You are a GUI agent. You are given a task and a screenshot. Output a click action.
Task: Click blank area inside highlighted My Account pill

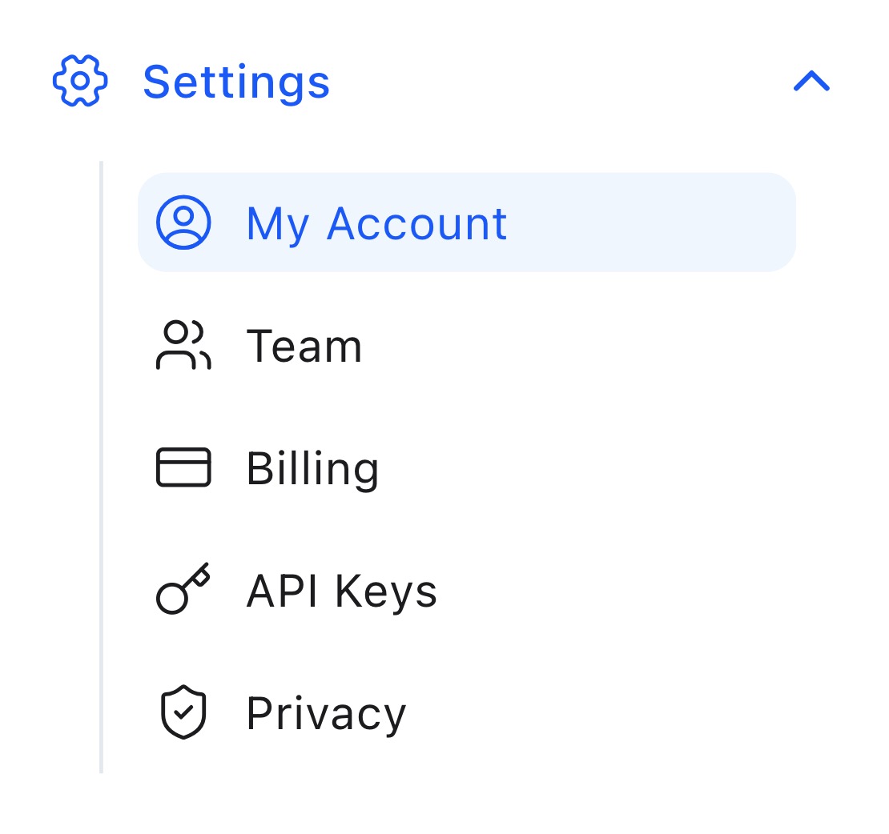[649, 223]
